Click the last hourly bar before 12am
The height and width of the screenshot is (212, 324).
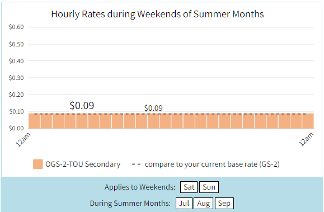click(x=308, y=121)
